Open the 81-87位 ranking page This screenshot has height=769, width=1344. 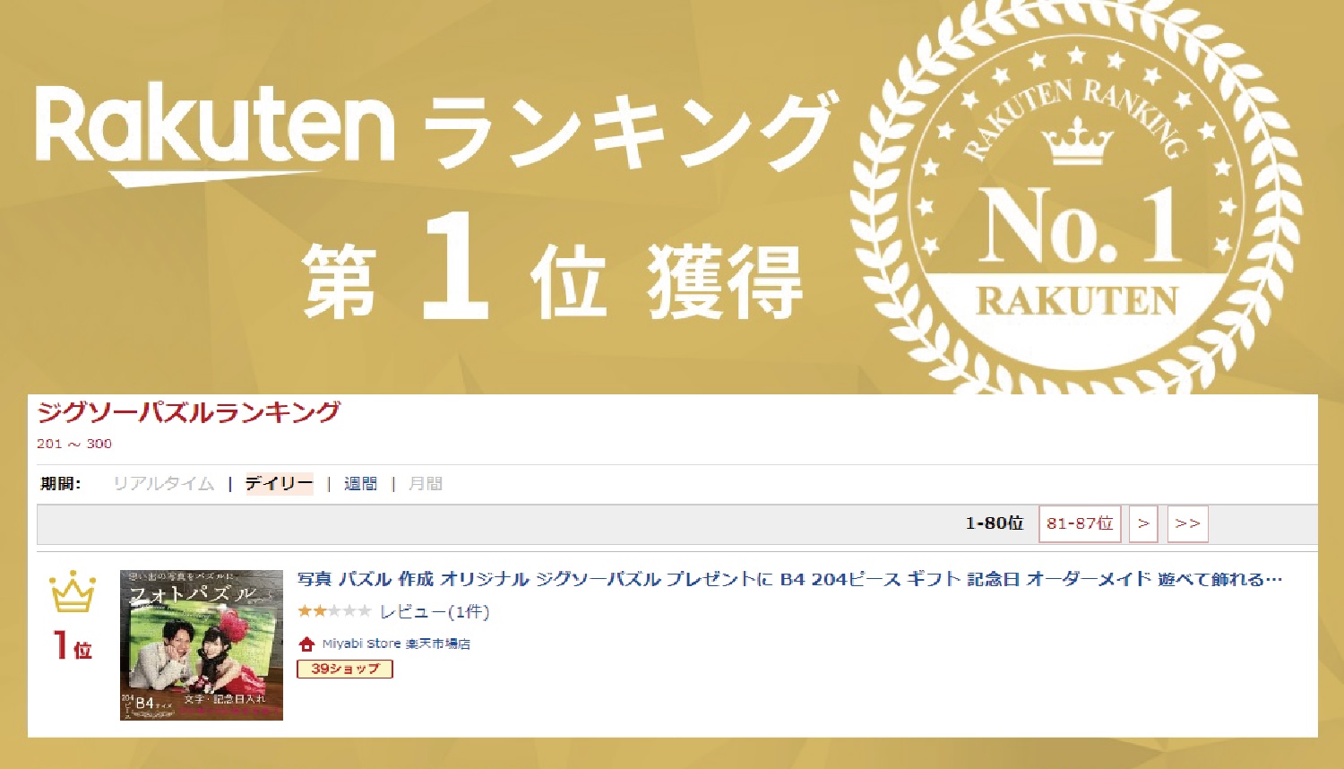click(x=1080, y=523)
